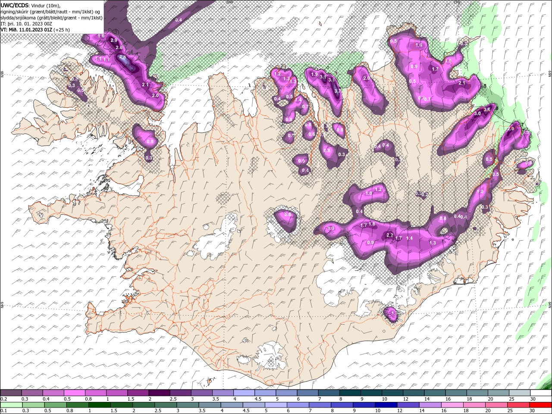Click lower scale swatch between 3 and 3.5
Image resolution: width=552 pixels, height=414 pixels.
187,405
